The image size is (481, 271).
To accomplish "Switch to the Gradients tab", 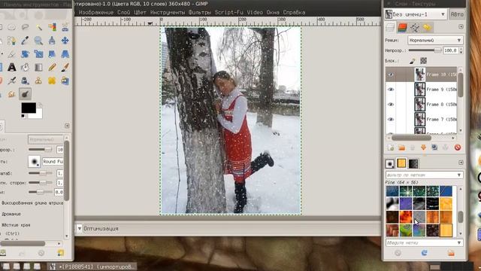I will click(413, 163).
